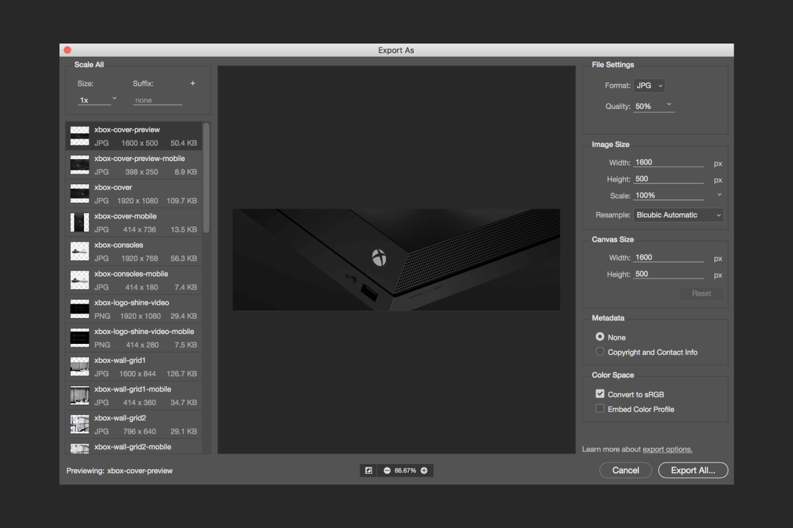Click the Canvas Size Height field

[668, 274]
